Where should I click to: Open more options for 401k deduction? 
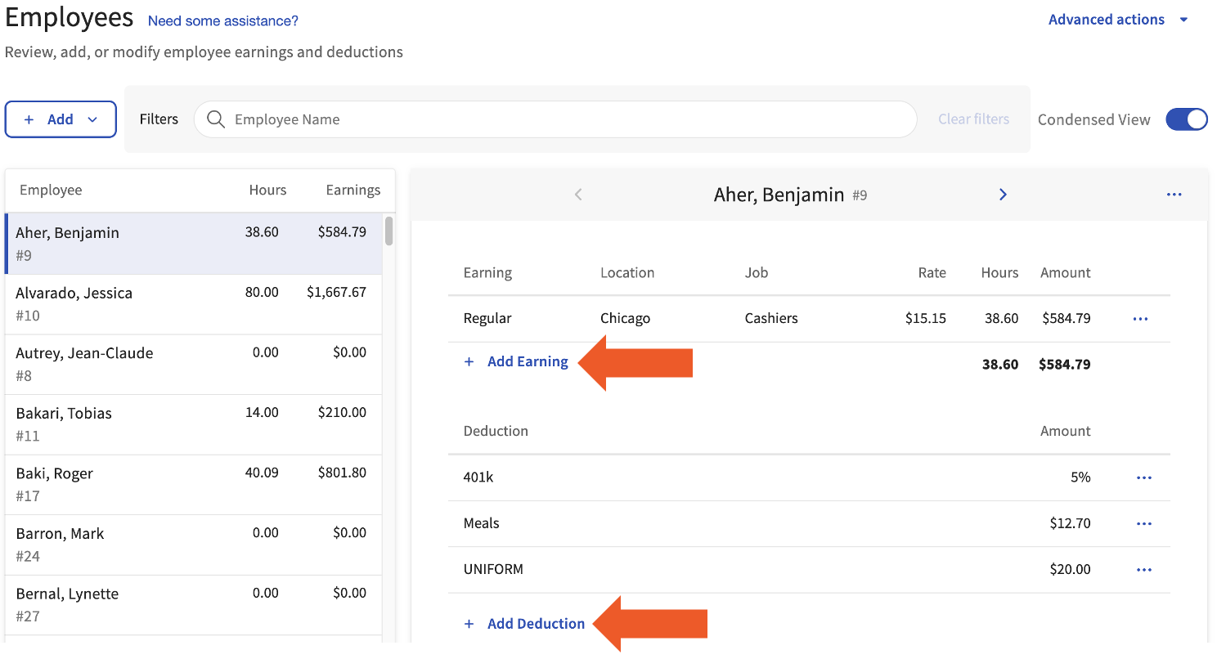coord(1143,477)
